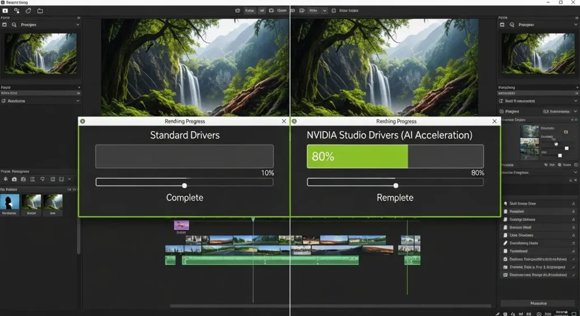
Task: Select the waterfall preview thumbnail in right panel
Action: [538, 54]
